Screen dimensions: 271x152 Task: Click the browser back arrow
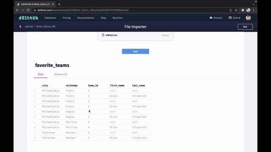point(17,10)
